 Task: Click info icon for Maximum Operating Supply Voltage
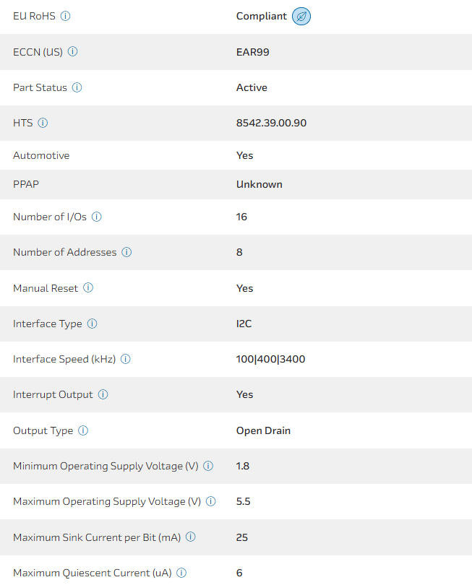pyautogui.click(x=211, y=501)
